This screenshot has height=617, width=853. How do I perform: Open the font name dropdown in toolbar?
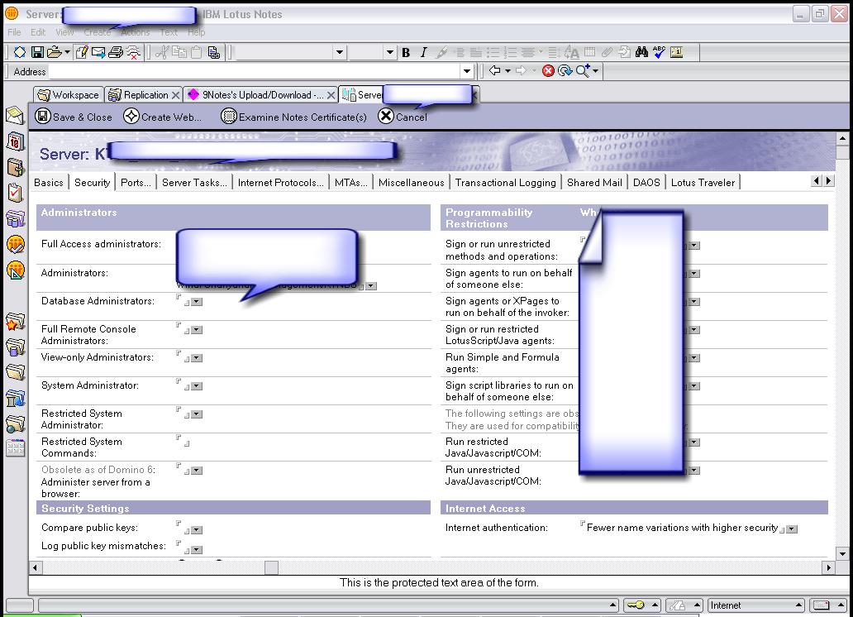click(x=340, y=53)
